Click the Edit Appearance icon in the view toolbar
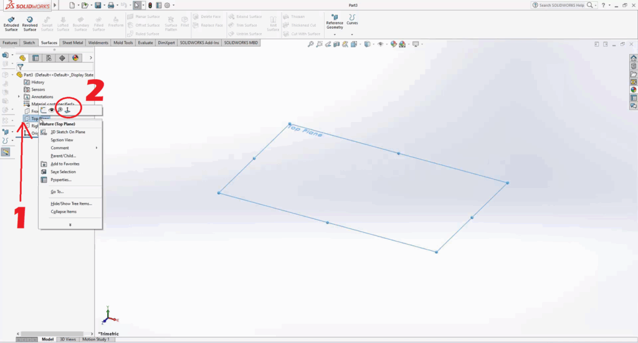The image size is (638, 343). (x=391, y=44)
